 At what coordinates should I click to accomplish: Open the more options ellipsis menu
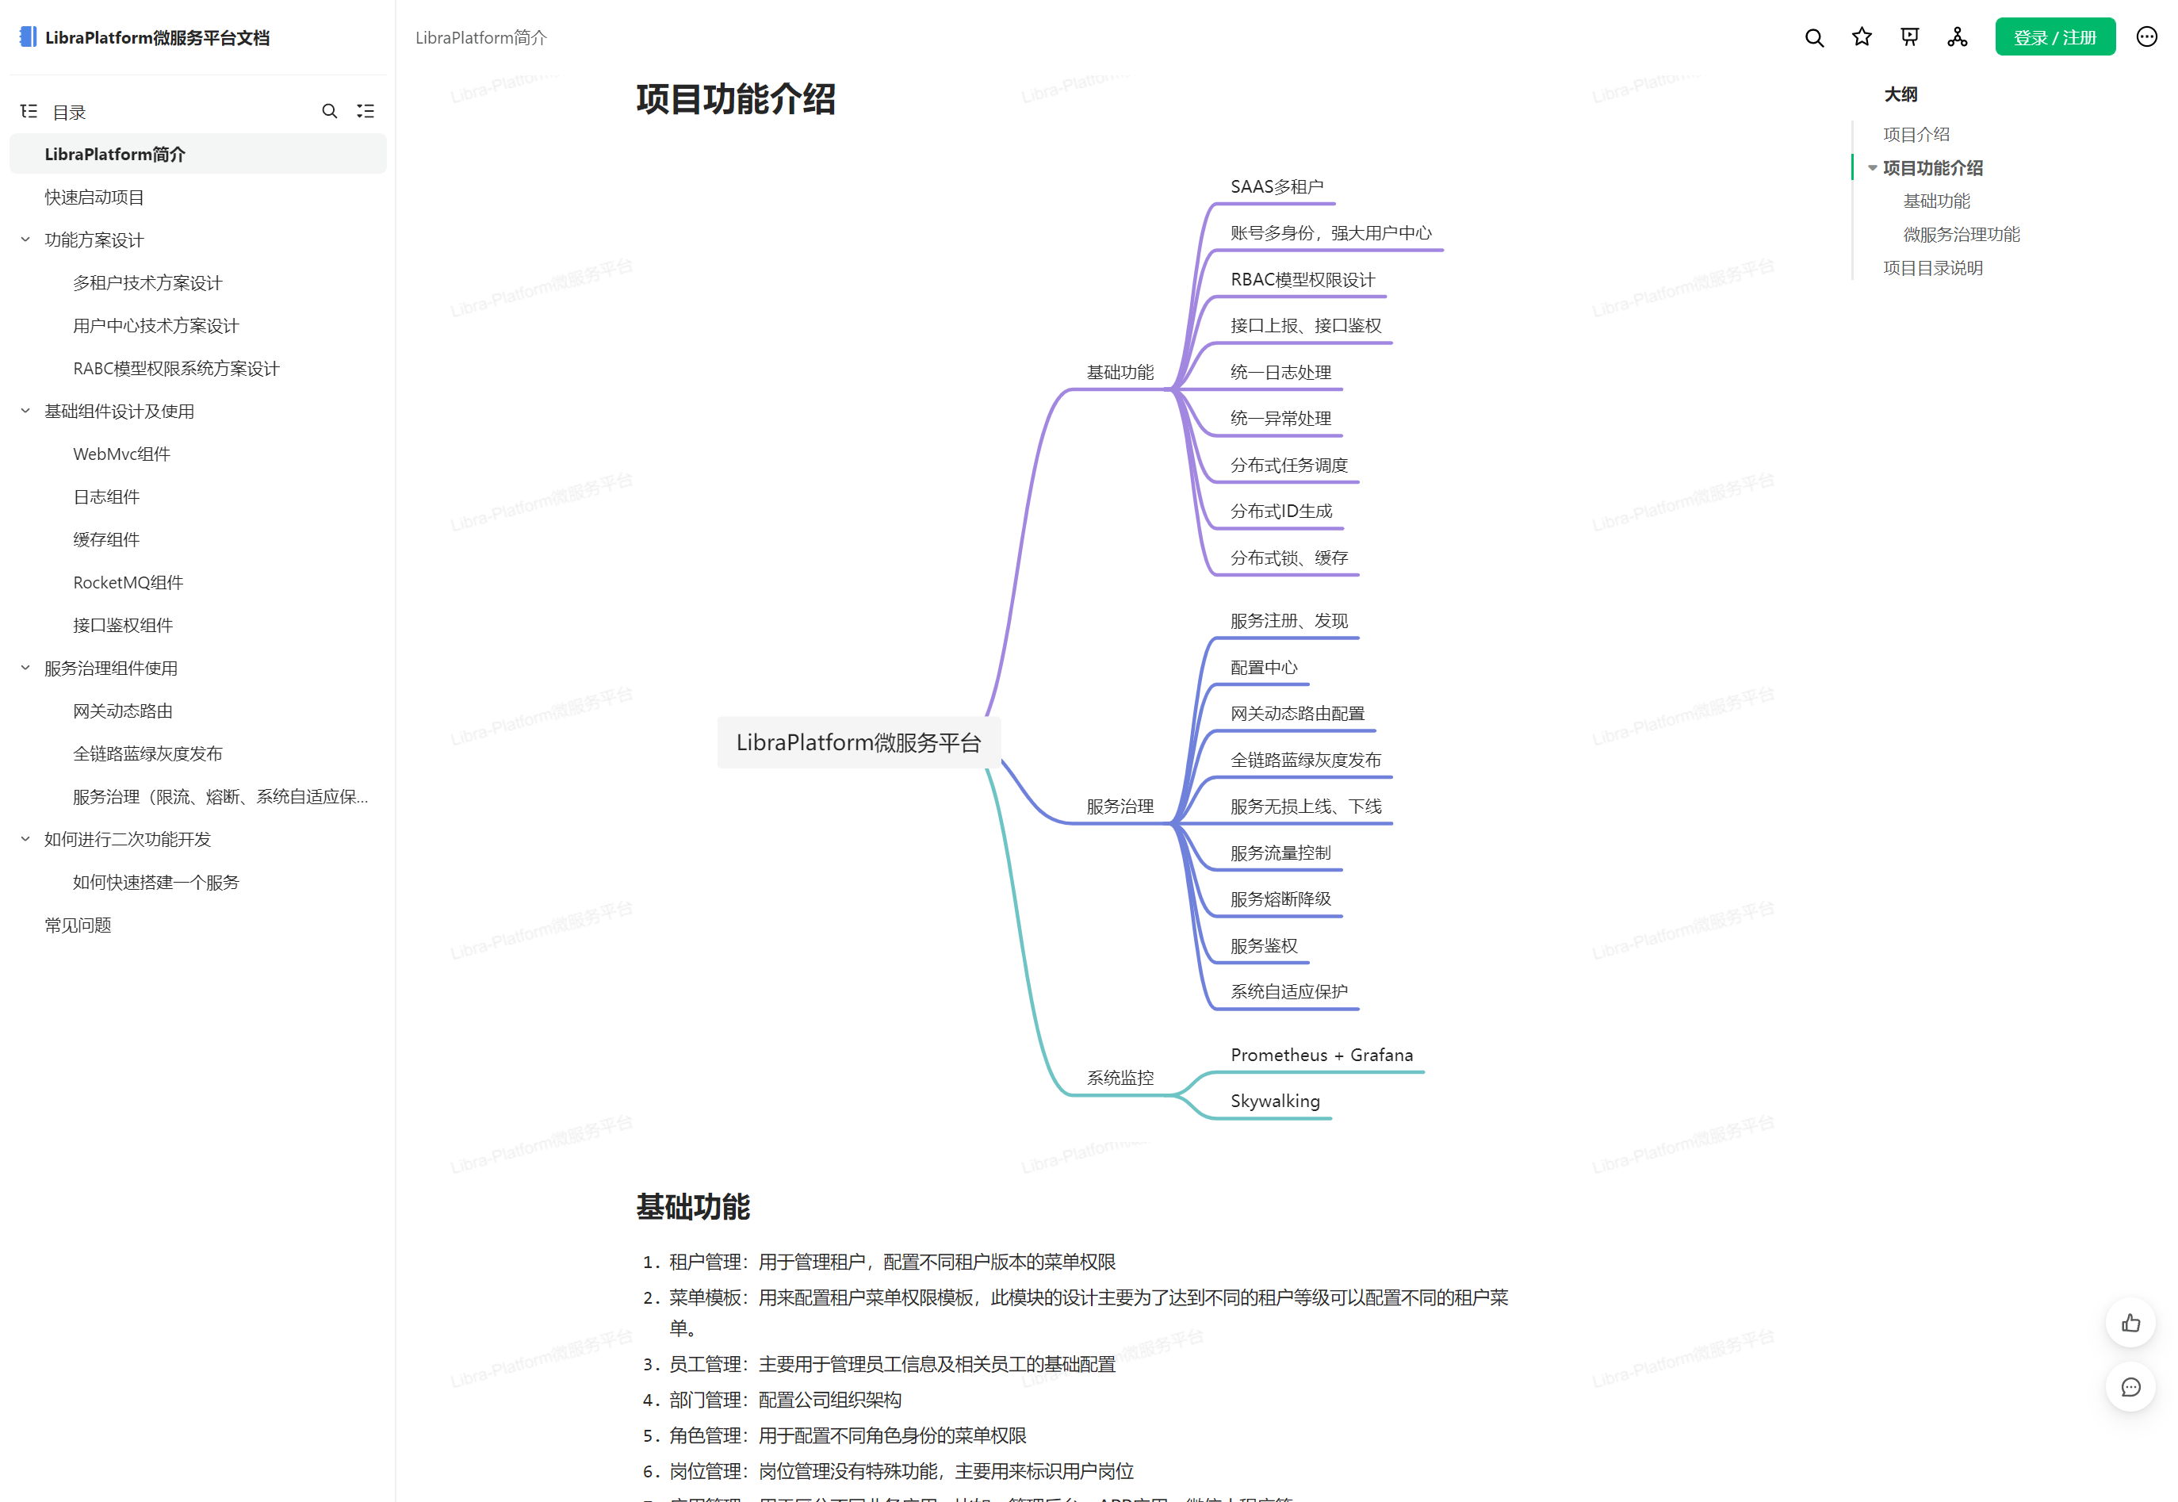(2146, 37)
